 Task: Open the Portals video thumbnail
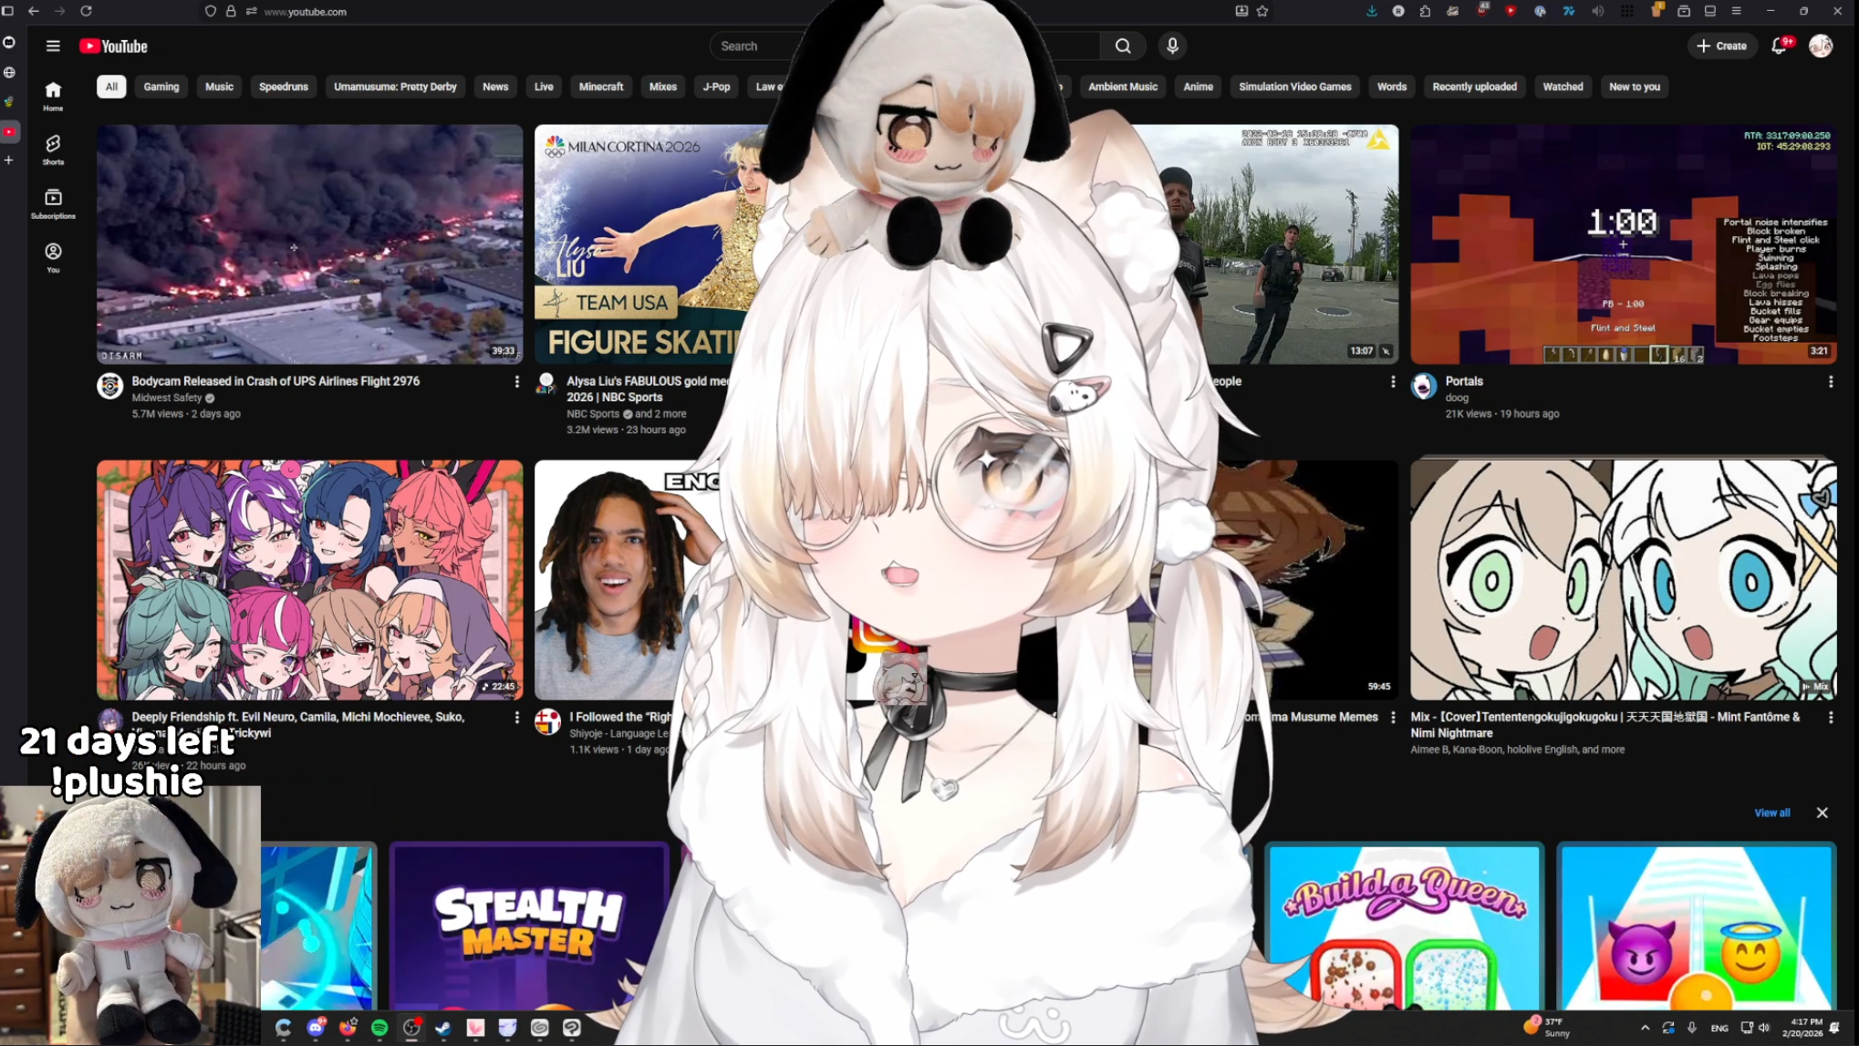click(x=1623, y=244)
